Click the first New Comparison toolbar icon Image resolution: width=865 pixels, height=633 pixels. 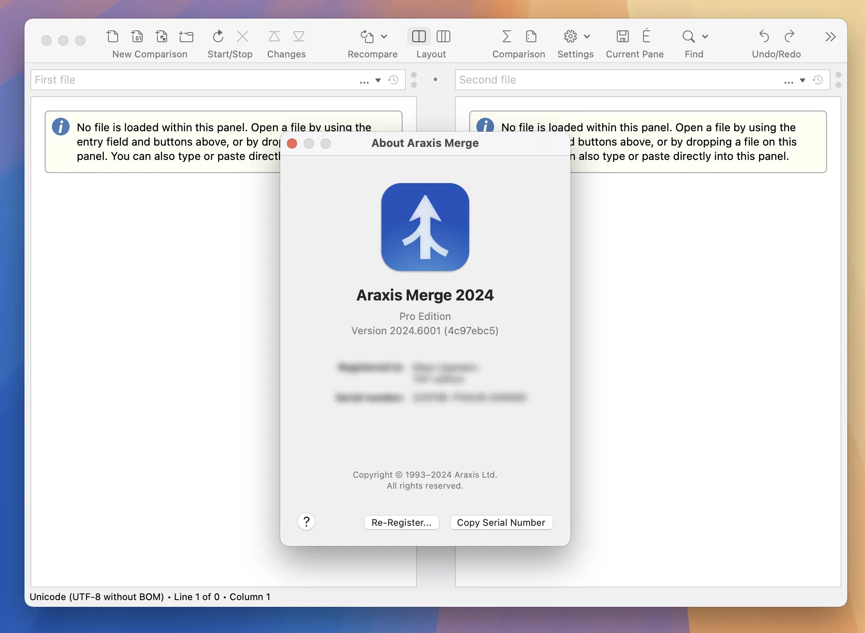[x=112, y=36]
